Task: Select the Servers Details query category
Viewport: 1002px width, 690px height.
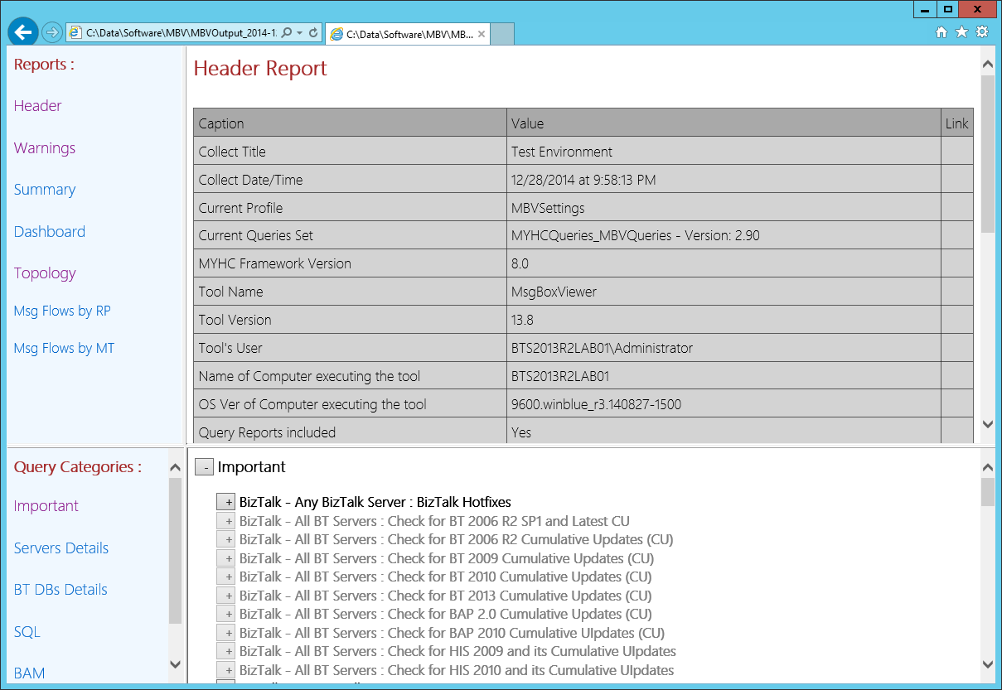Action: click(x=61, y=548)
